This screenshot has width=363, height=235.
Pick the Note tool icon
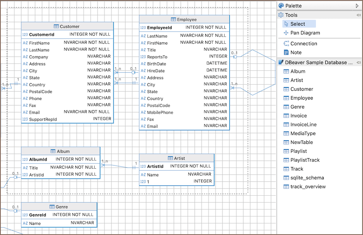pyautogui.click(x=286, y=53)
